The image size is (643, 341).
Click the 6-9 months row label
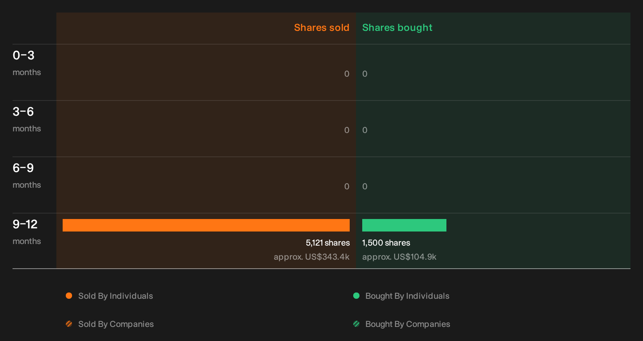click(x=27, y=176)
